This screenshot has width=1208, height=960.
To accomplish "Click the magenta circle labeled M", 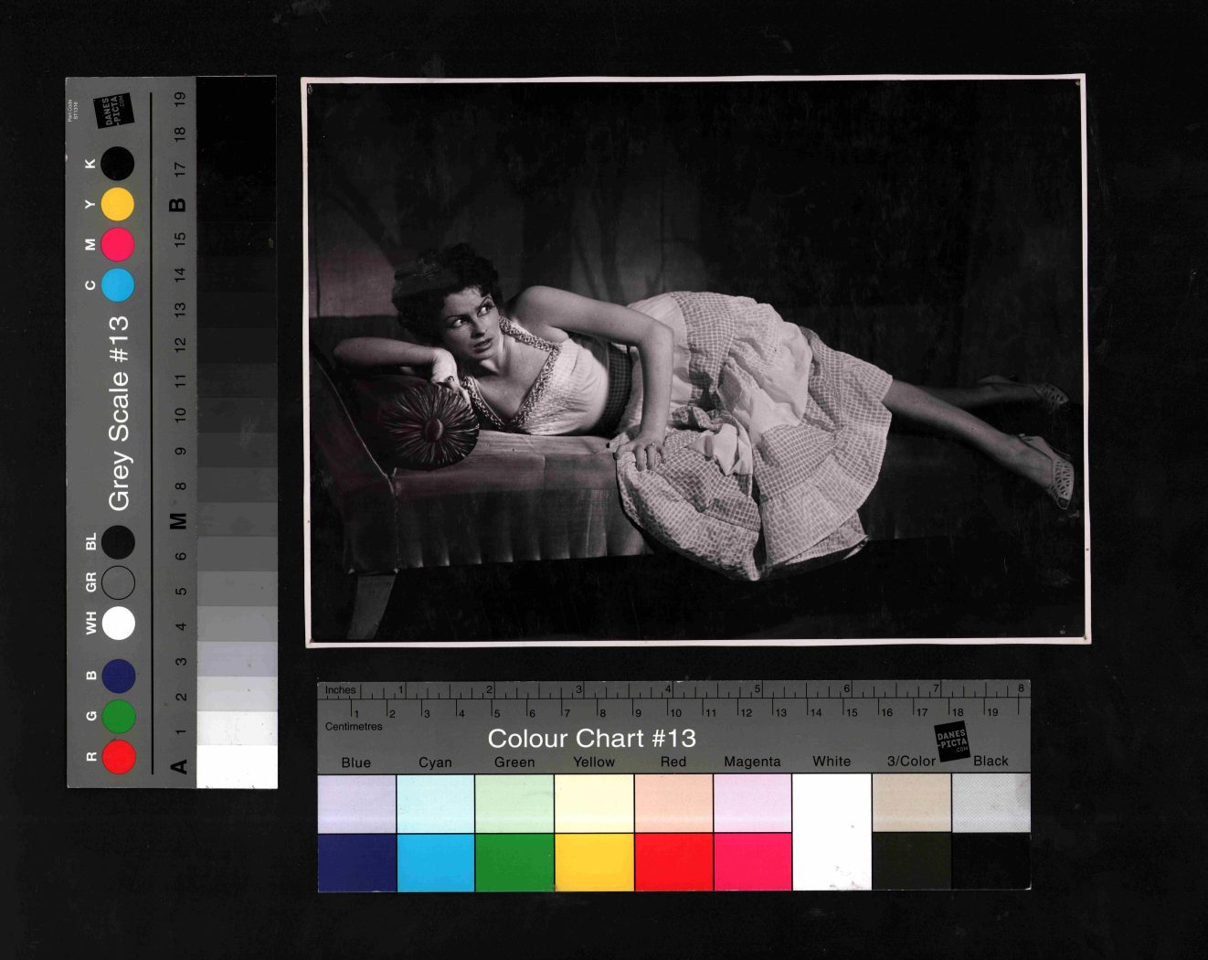I will 118,245.
